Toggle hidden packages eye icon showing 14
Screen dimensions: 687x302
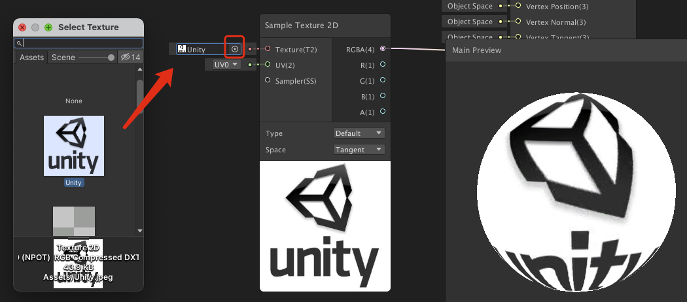coord(130,58)
